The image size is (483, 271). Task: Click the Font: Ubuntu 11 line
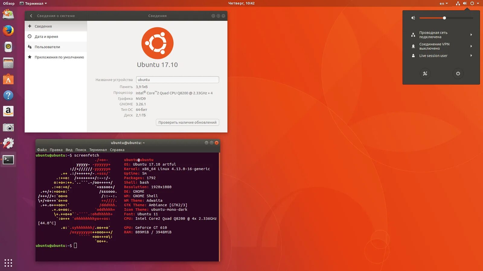[x=141, y=214]
